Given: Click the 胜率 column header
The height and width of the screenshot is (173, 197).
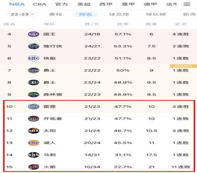Looking at the screenshot, I should tap(123, 24).
